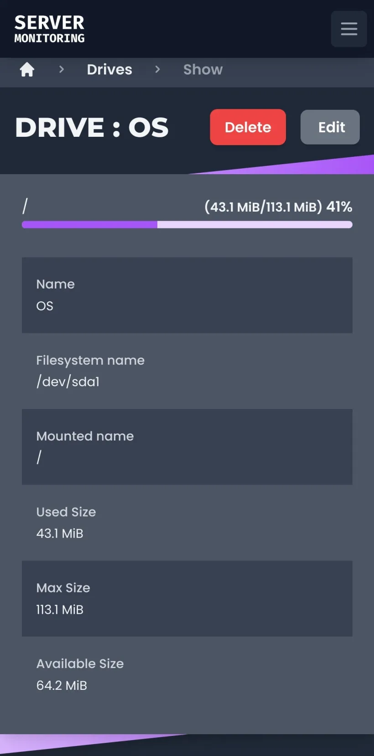Click the Filesystem name /dev/sda1 entry

(x=187, y=371)
